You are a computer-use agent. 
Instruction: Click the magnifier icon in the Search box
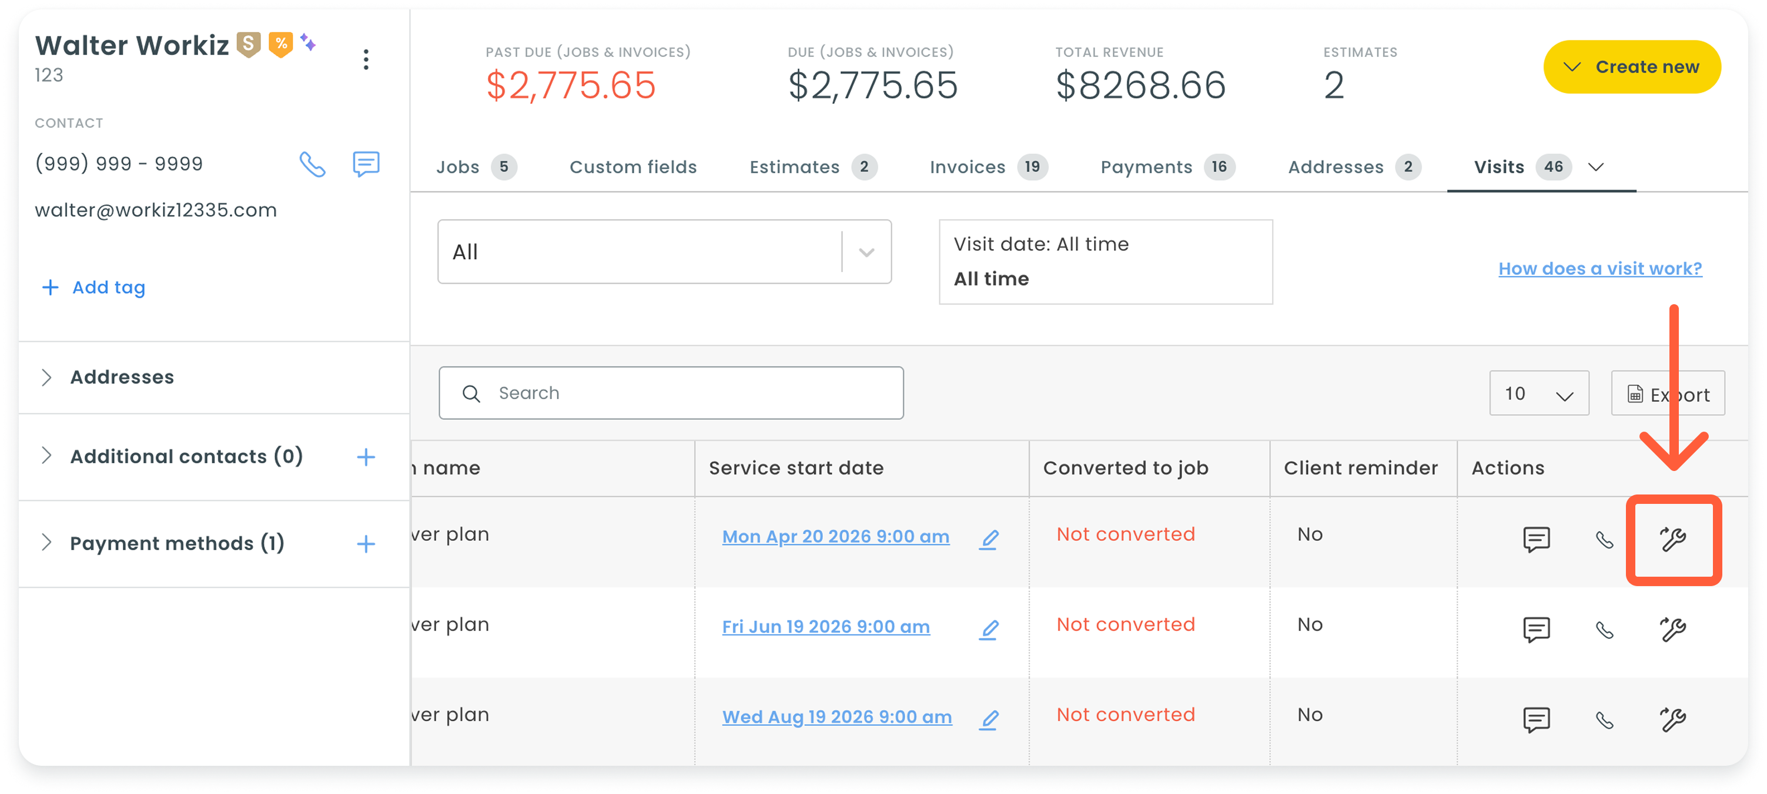pyautogui.click(x=471, y=393)
